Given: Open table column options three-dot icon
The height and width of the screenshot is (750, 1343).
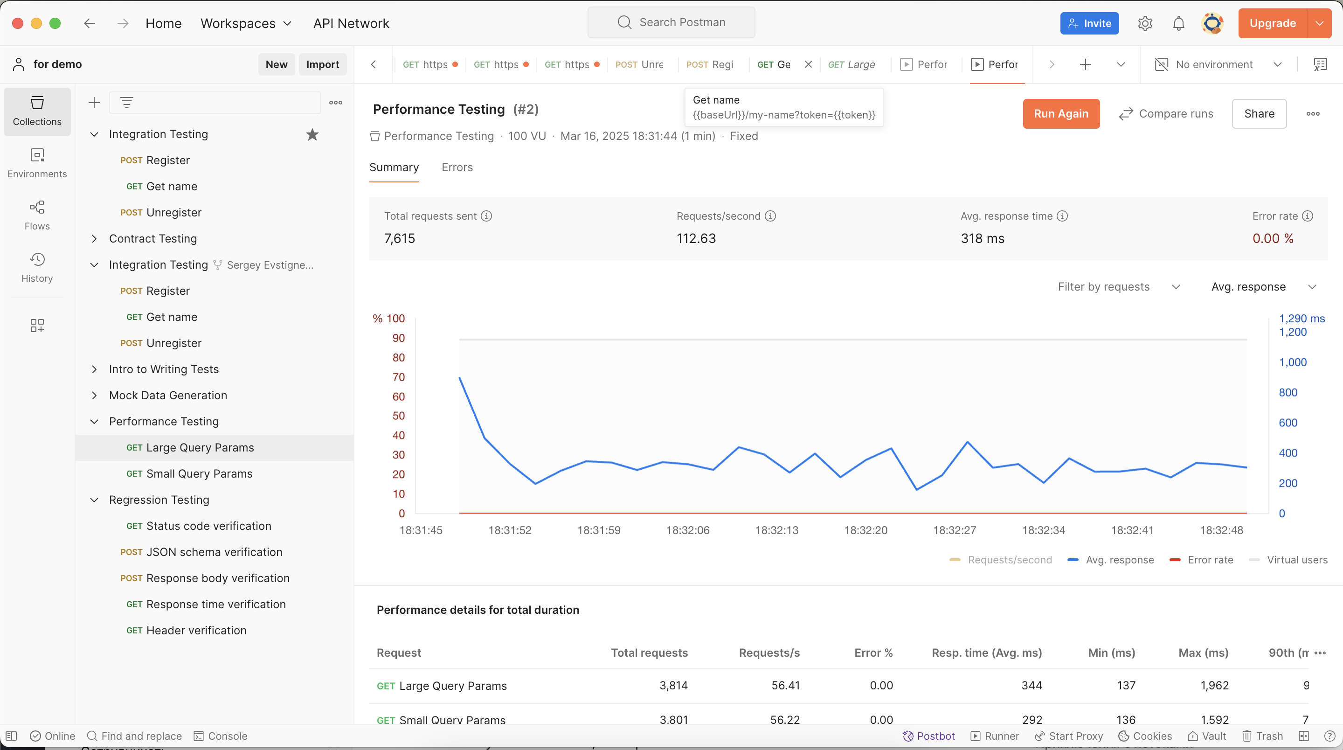Looking at the screenshot, I should point(1320,653).
